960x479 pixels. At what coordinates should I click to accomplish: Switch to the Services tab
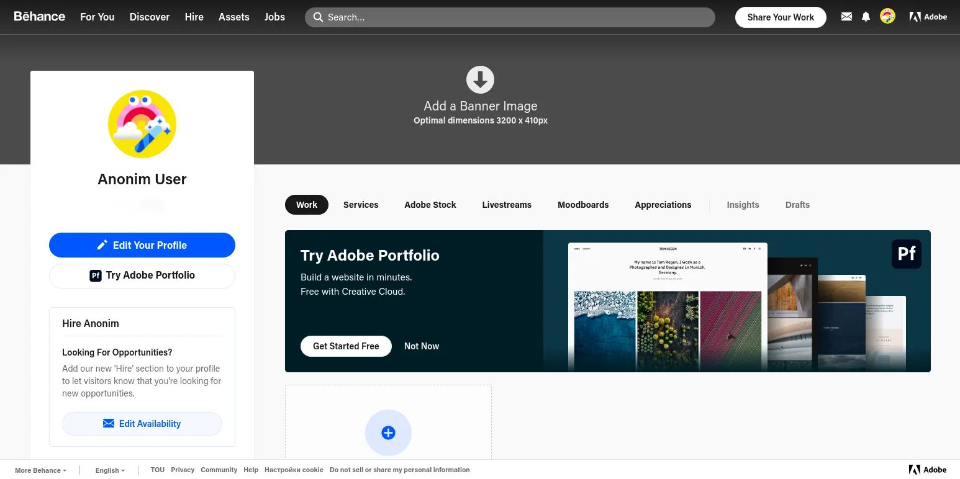(x=361, y=205)
